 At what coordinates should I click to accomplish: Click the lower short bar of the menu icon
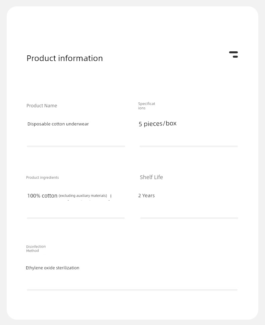(235, 57)
